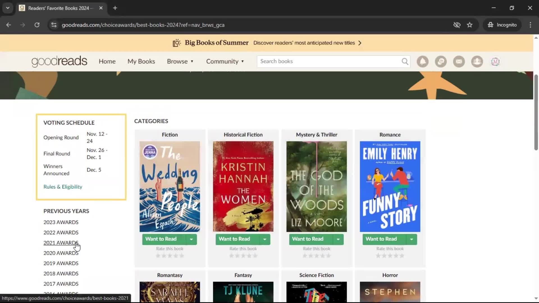Click the search magnifier icon
539x303 pixels.
[x=405, y=61]
